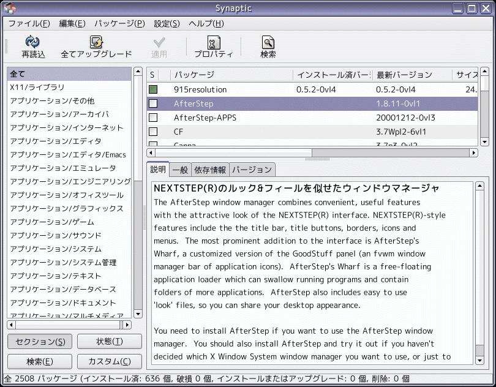496x387 pixels.
Task: Select アプリケーション/ドキュメント section
Action: click(x=69, y=303)
